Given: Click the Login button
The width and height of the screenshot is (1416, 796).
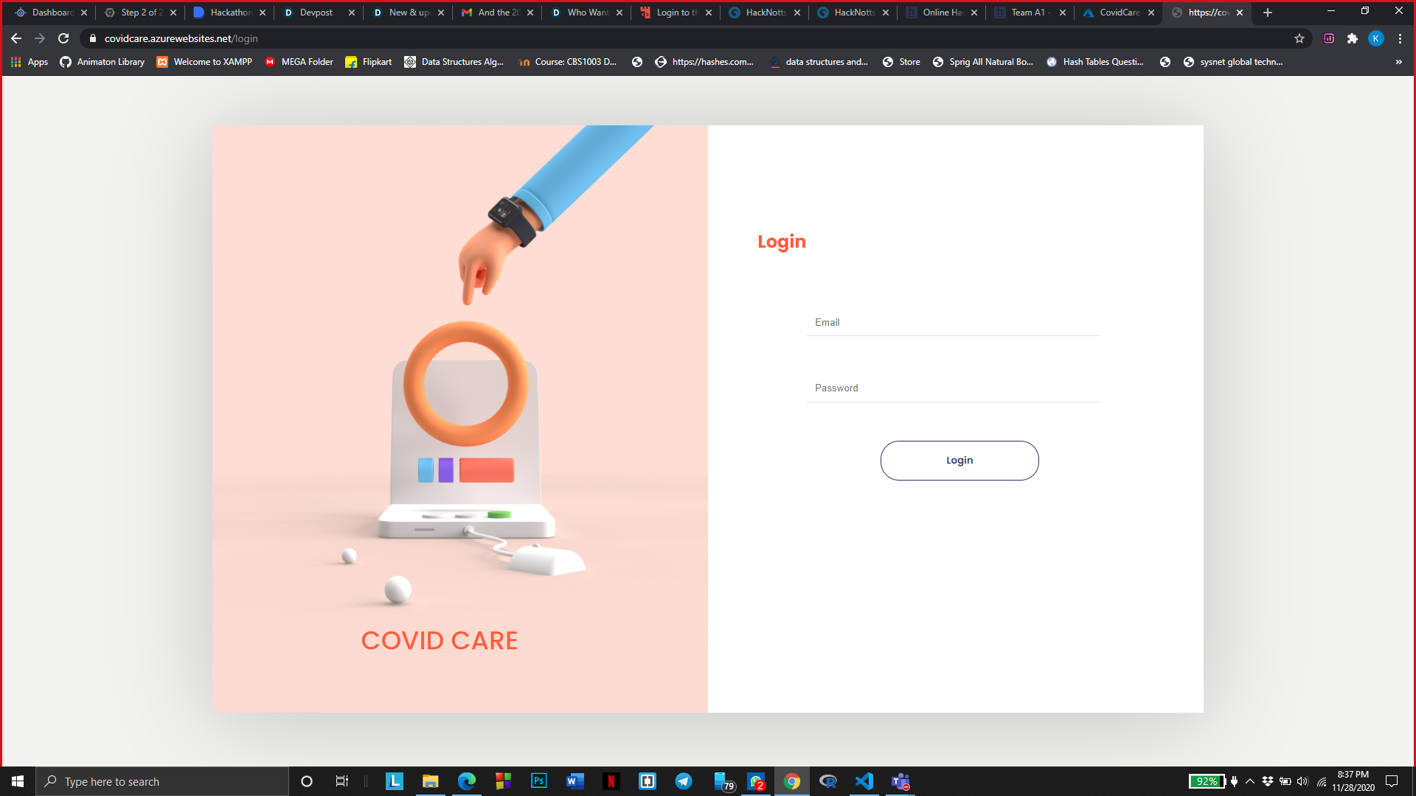Looking at the screenshot, I should pyautogui.click(x=959, y=461).
